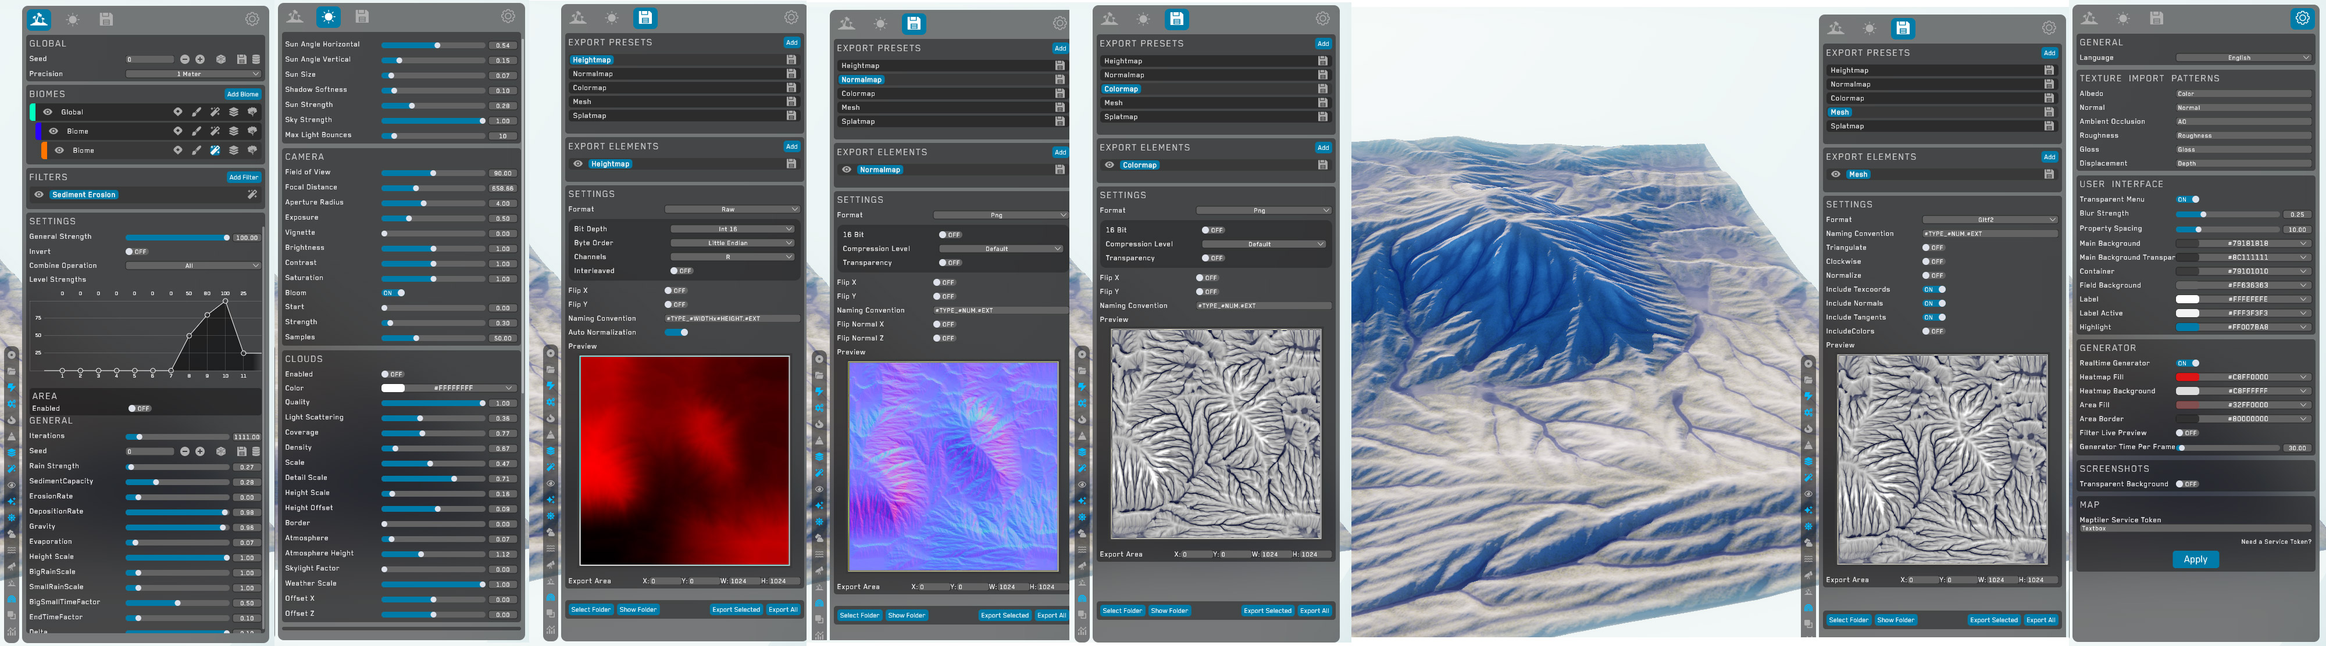Image resolution: width=2326 pixels, height=646 pixels.
Task: Click the plus button next to global Seed
Action: [x=201, y=60]
